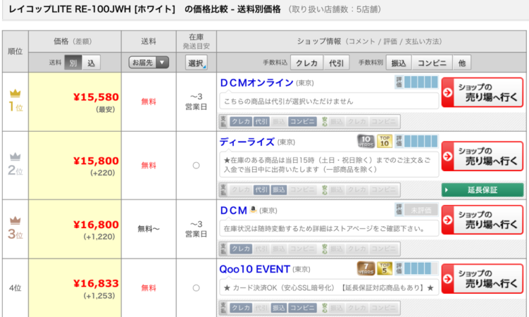
Task: Click DCMオンライン コンビニ payment tag
Action: [x=302, y=122]
